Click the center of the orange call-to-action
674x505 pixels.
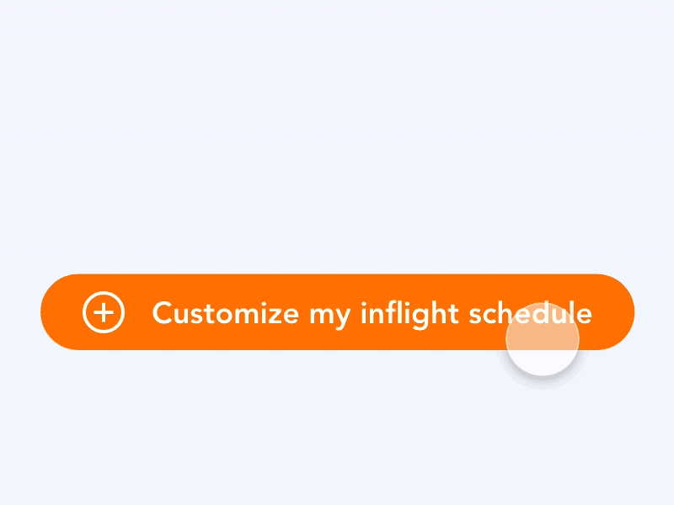pos(337,312)
